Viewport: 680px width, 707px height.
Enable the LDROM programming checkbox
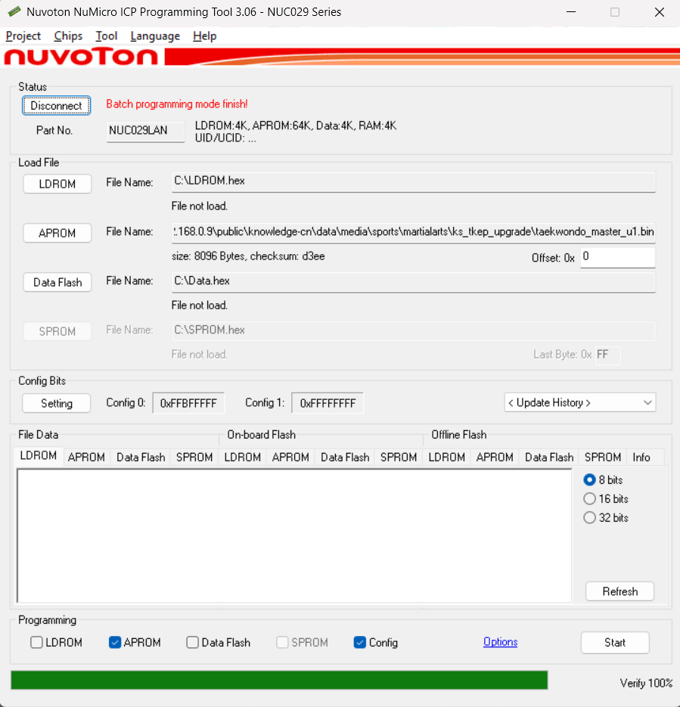click(37, 643)
